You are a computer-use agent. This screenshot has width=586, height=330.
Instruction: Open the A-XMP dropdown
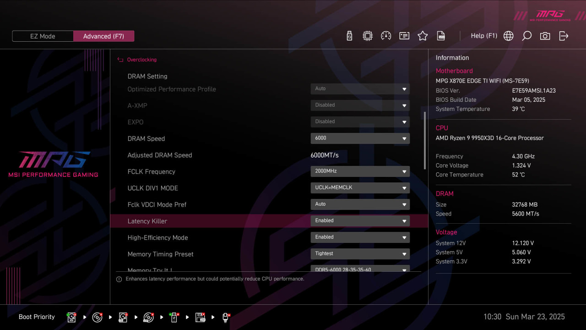[360, 105]
